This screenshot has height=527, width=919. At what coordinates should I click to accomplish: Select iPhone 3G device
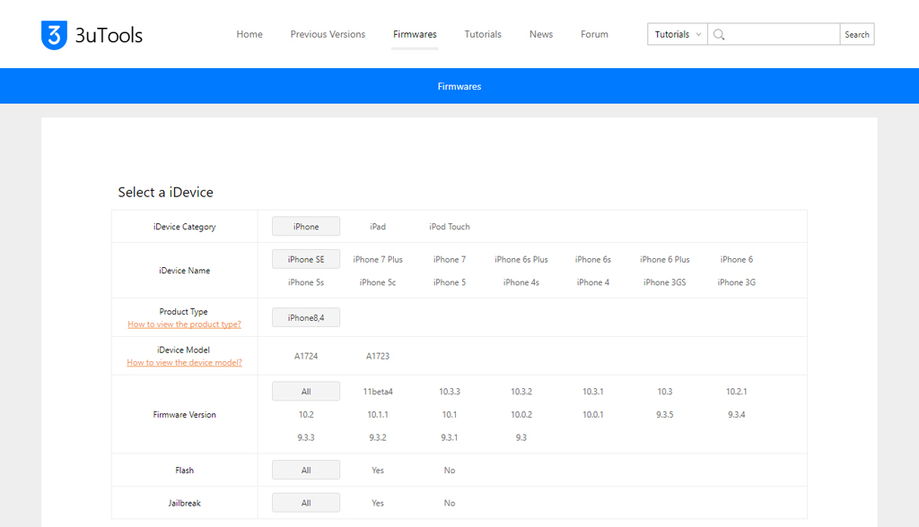737,282
